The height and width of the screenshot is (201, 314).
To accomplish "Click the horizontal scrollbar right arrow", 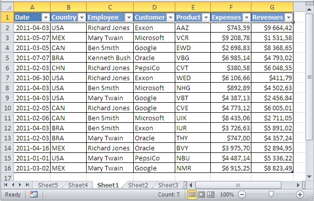I will tap(298, 185).
